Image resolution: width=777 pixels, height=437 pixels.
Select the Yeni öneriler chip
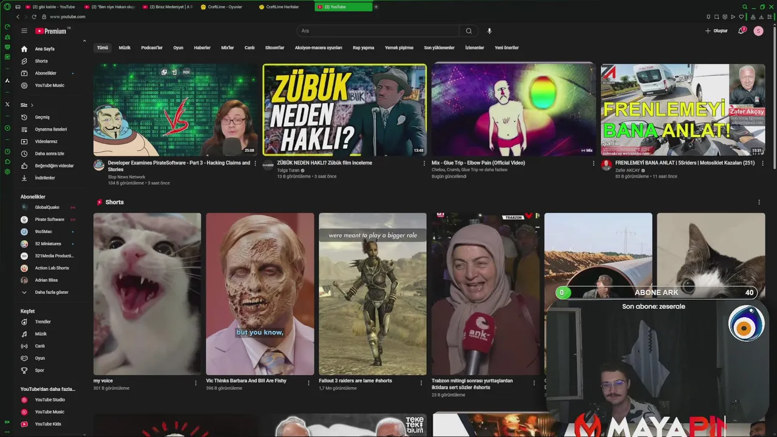point(507,48)
